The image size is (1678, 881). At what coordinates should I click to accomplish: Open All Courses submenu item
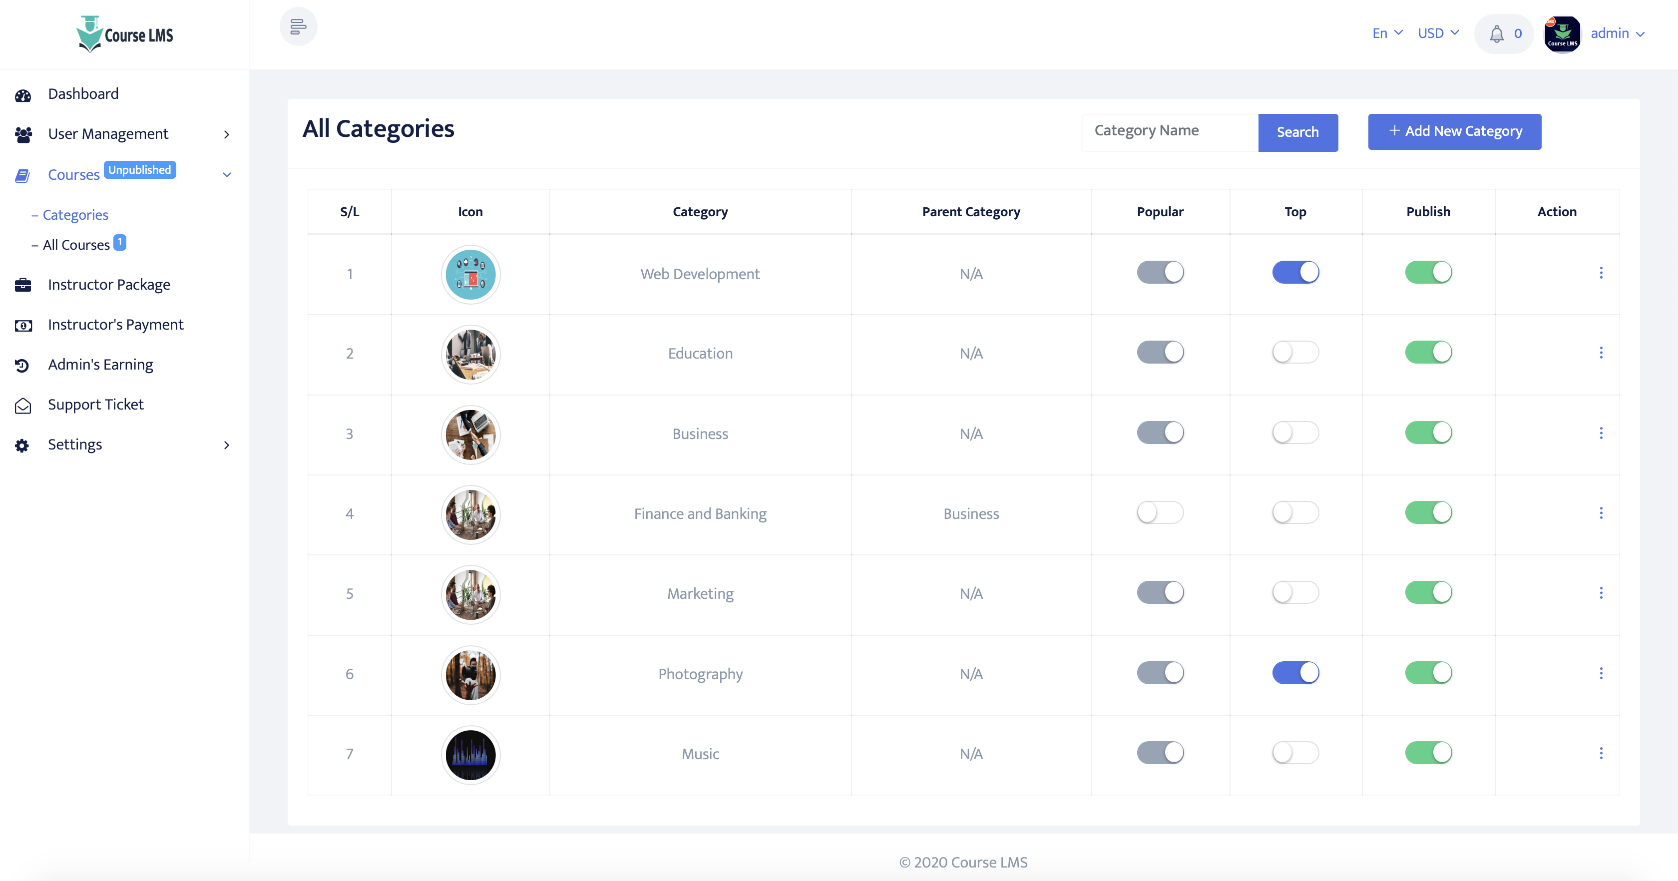click(76, 245)
